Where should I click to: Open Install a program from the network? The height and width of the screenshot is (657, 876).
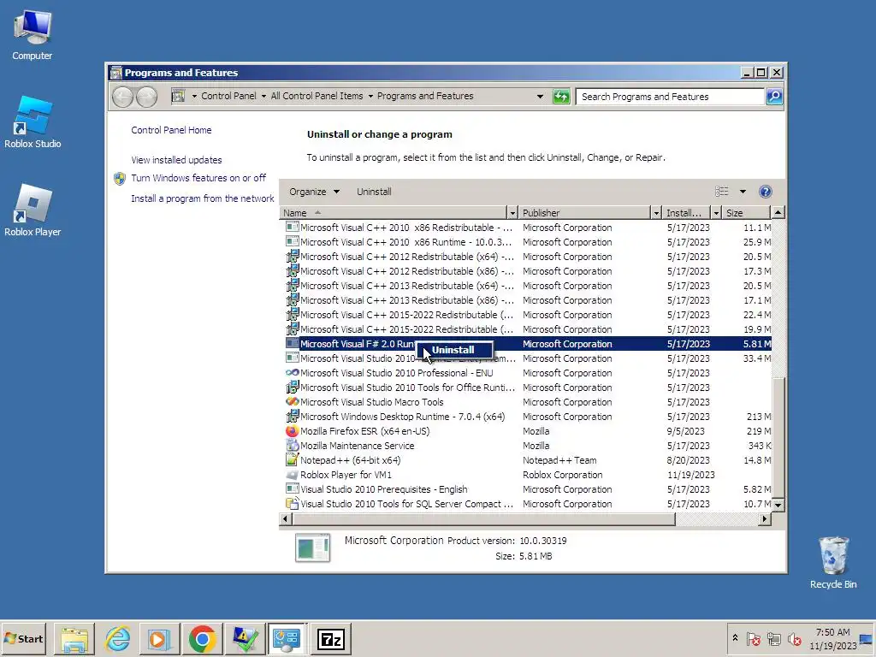(x=203, y=198)
